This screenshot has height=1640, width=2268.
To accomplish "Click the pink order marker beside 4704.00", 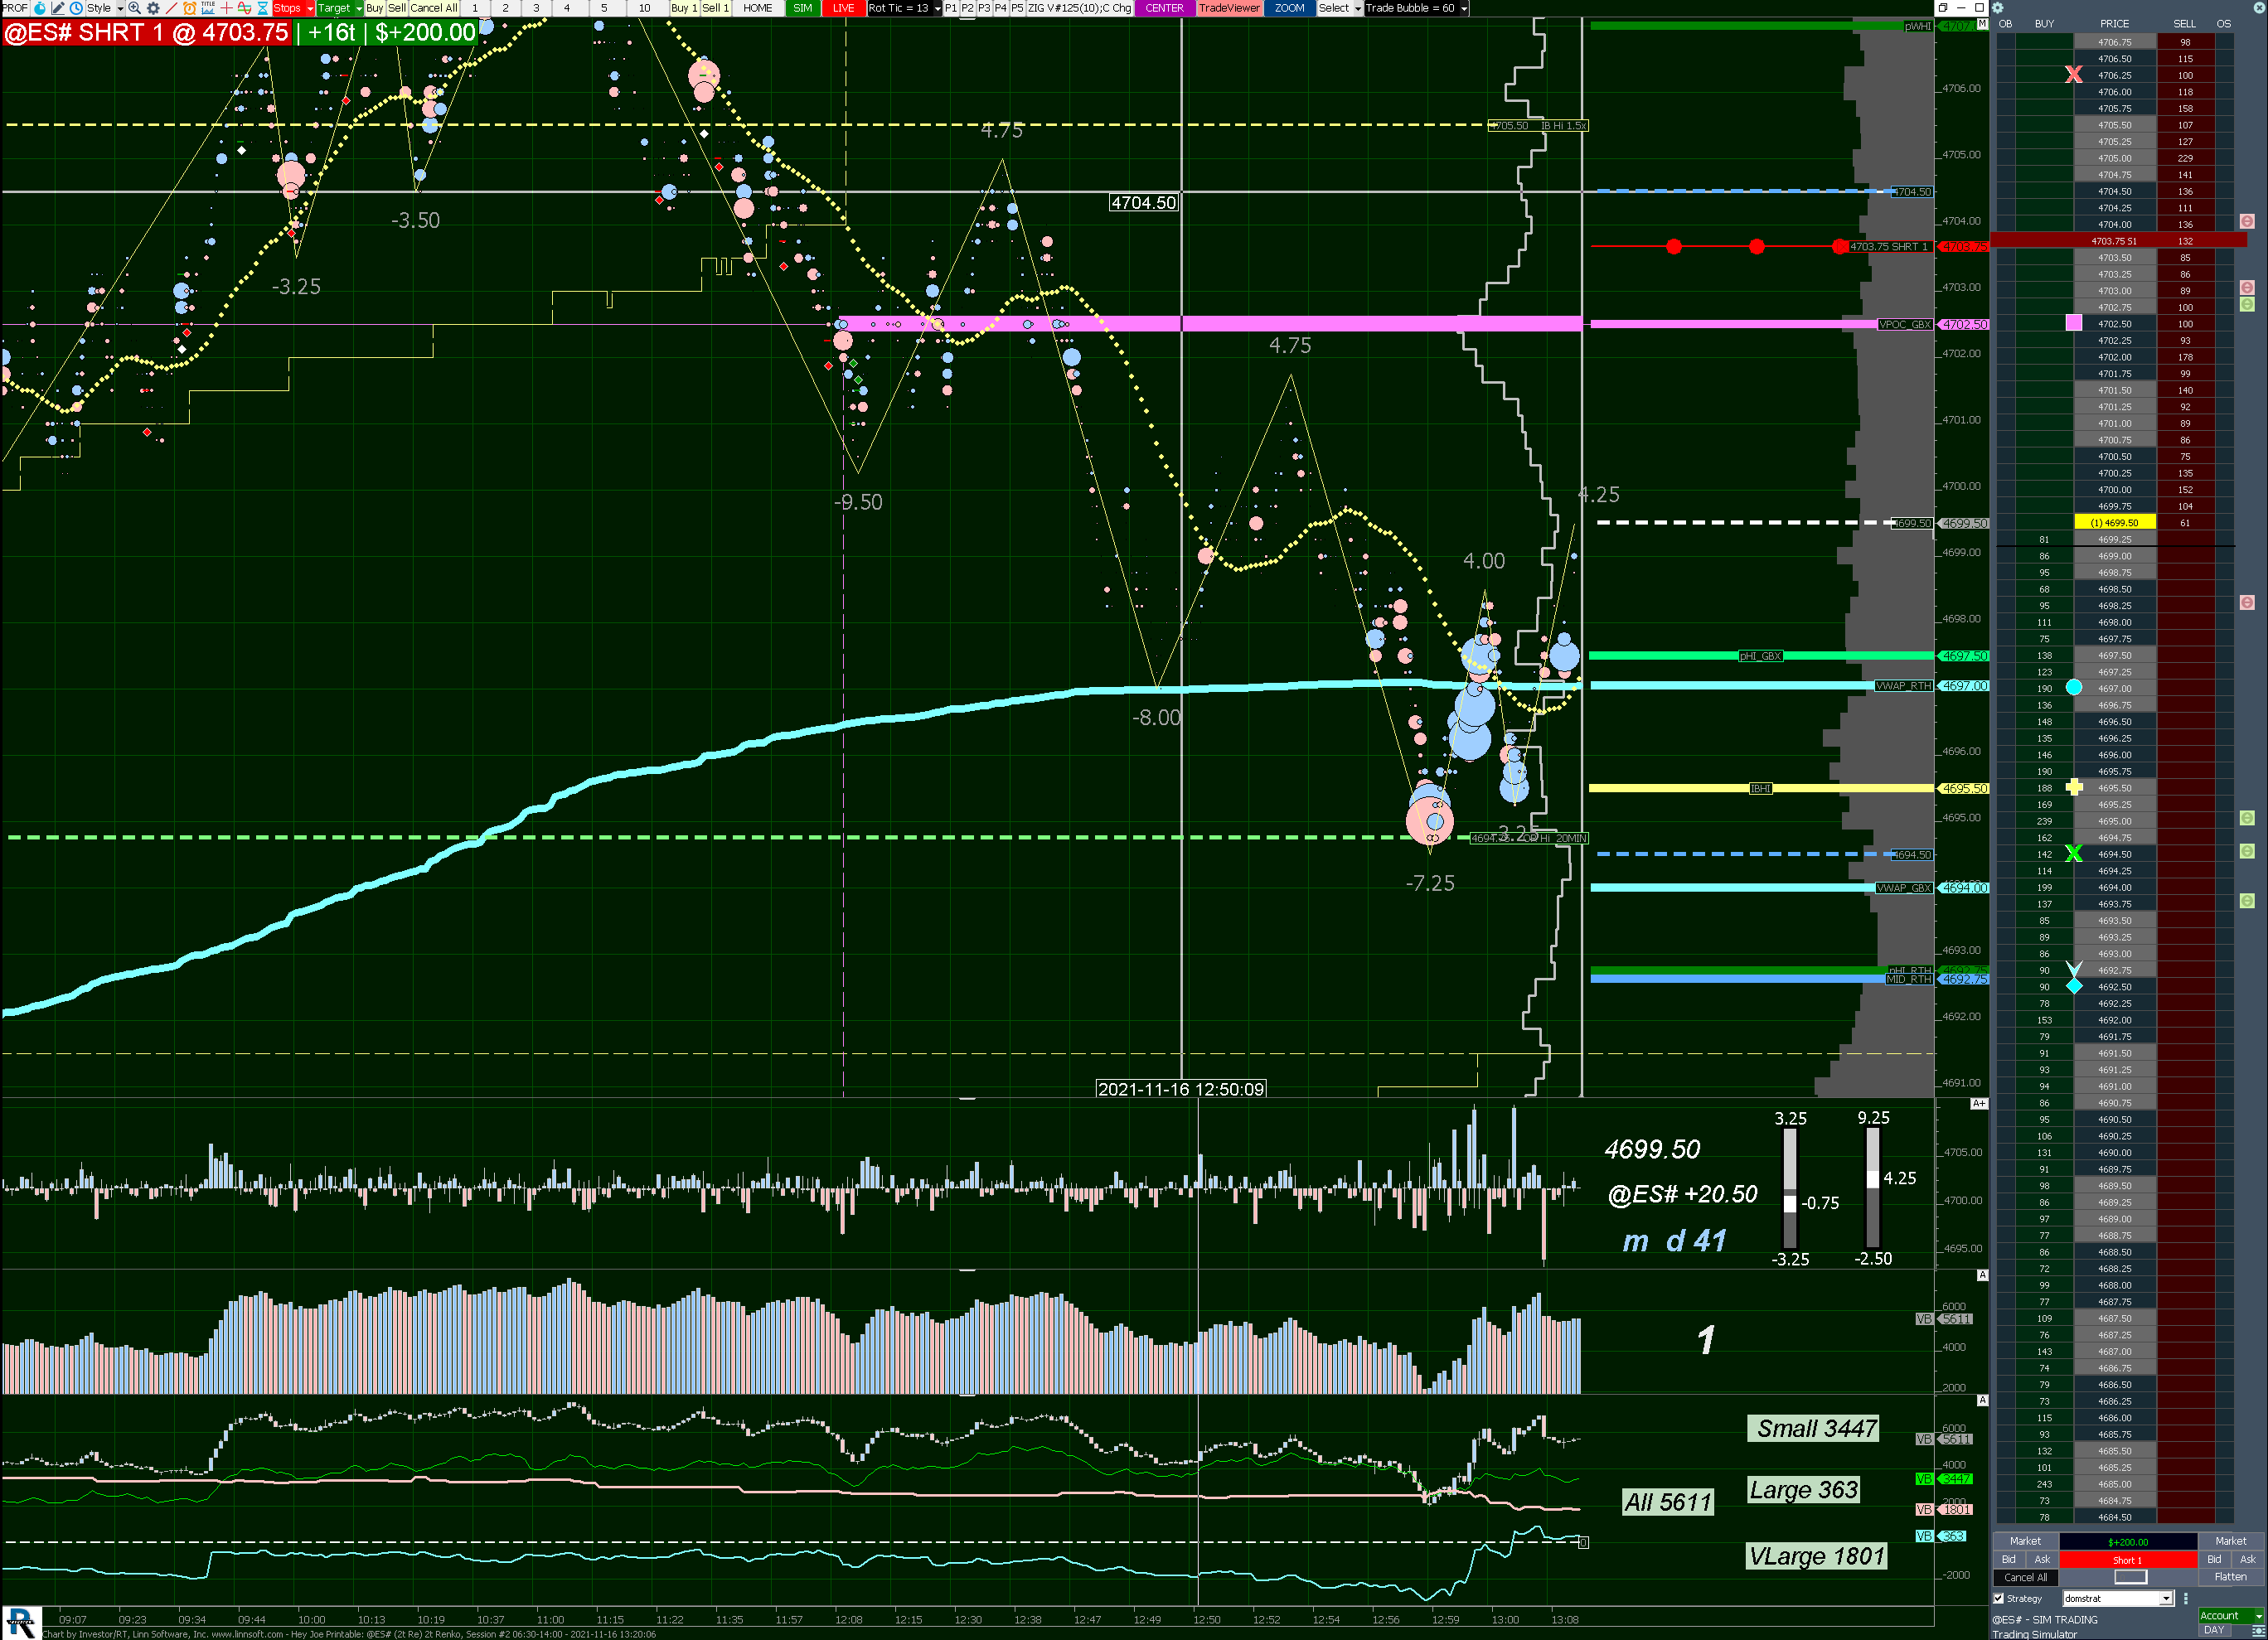I will [x=2247, y=221].
